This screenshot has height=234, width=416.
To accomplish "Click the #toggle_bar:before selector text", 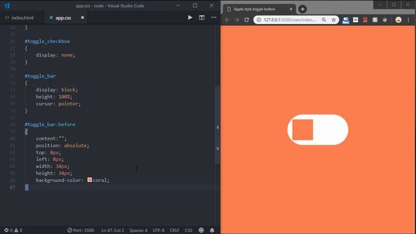I will tap(50, 124).
